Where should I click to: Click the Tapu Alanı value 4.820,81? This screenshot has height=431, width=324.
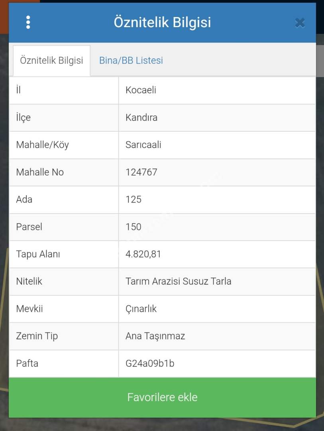pos(143,254)
